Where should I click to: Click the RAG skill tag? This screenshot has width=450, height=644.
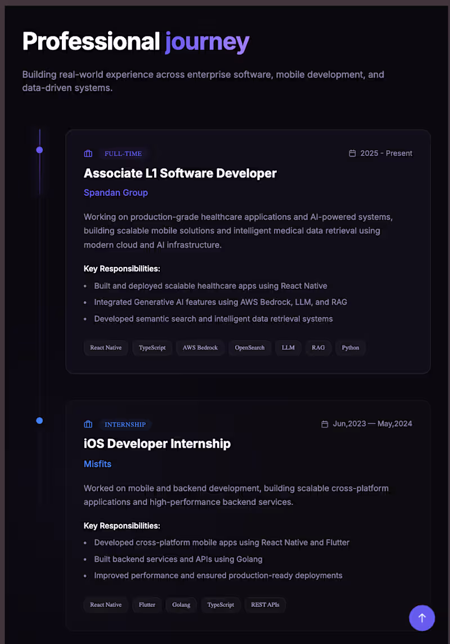pos(318,347)
